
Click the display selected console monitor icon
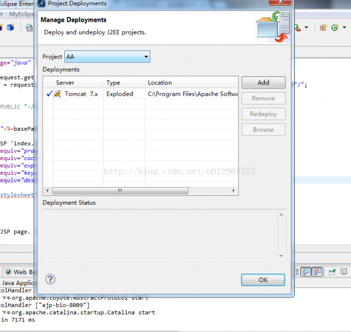[344, 272]
